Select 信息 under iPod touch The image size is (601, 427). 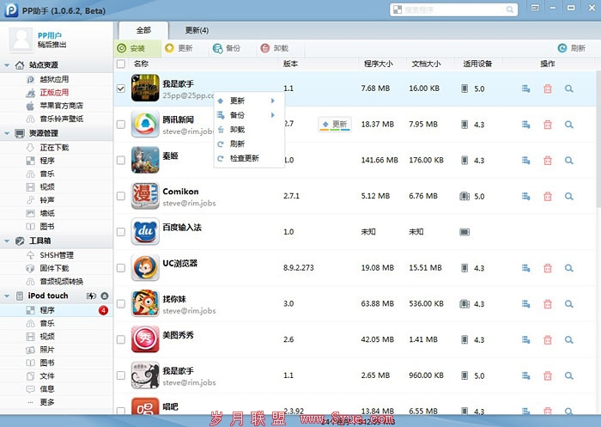coord(46,388)
